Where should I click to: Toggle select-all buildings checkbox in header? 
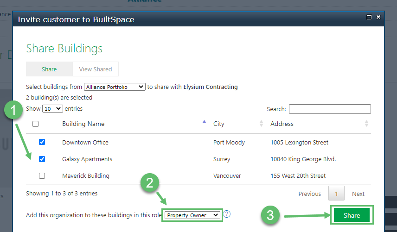pos(35,124)
